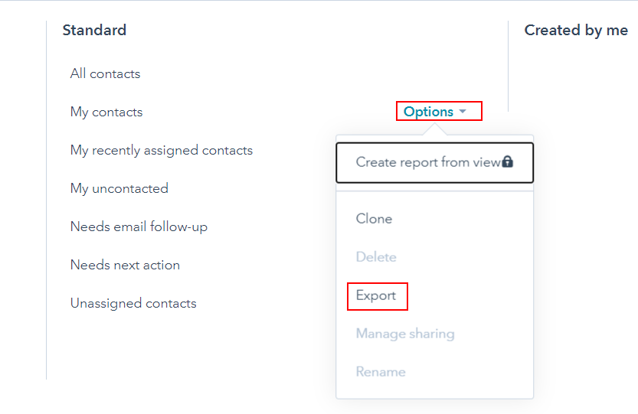
Task: Open the All contacts view
Action: coord(106,73)
